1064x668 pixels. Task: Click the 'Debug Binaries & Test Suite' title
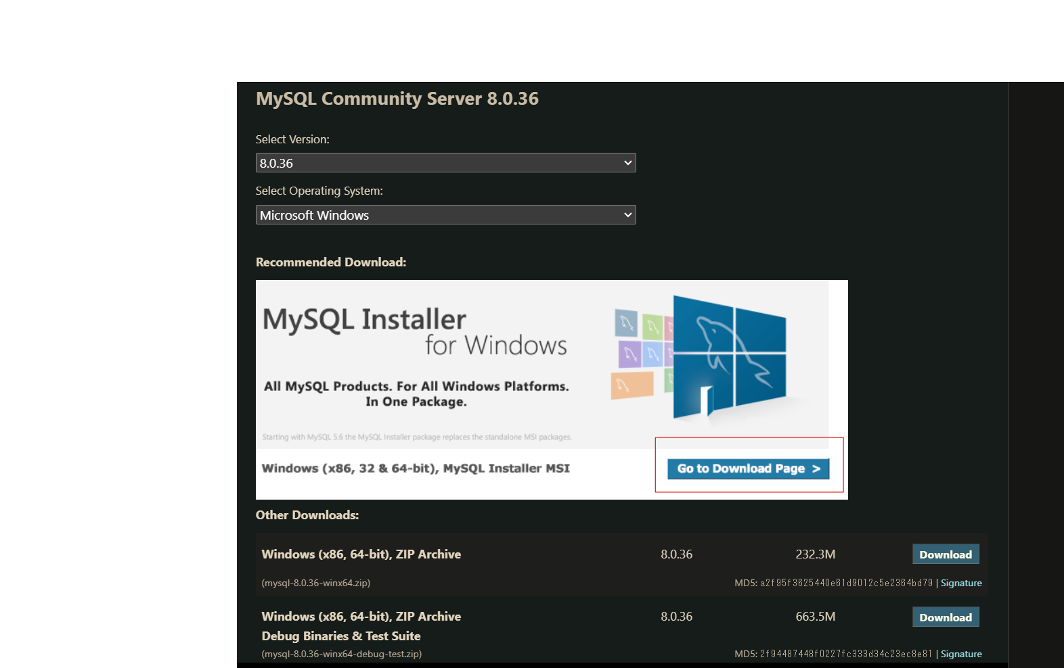coord(341,636)
